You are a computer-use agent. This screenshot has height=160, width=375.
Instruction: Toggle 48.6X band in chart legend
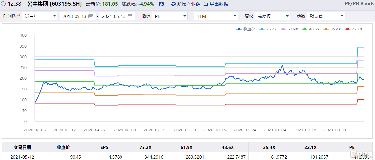pos(310,29)
